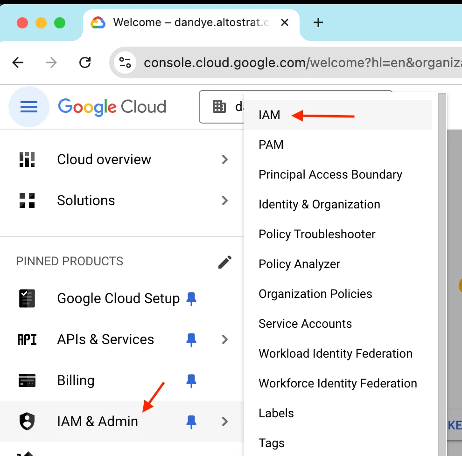Click the API icon for APIs & Services
This screenshot has width=462, height=456.
pos(27,339)
